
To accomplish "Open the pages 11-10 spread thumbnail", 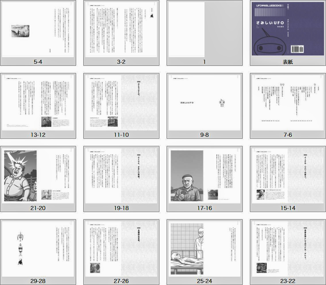I will pos(121,103).
